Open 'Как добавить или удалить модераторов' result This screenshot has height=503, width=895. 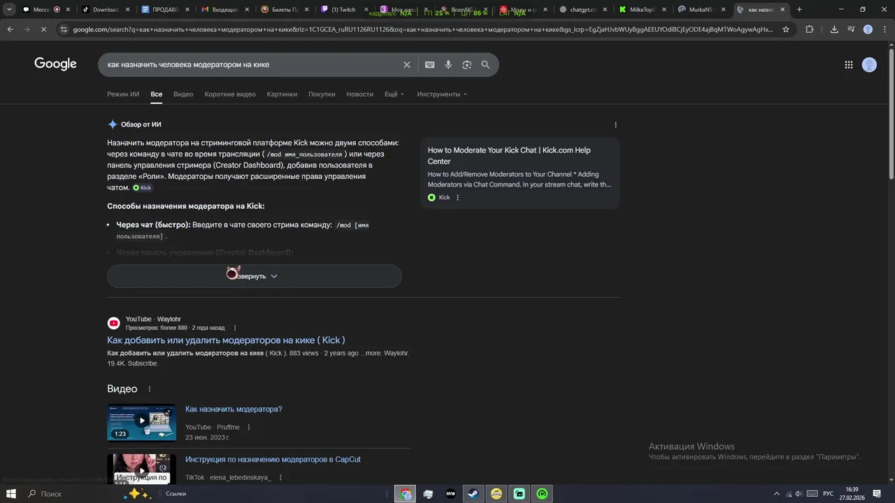coord(226,340)
